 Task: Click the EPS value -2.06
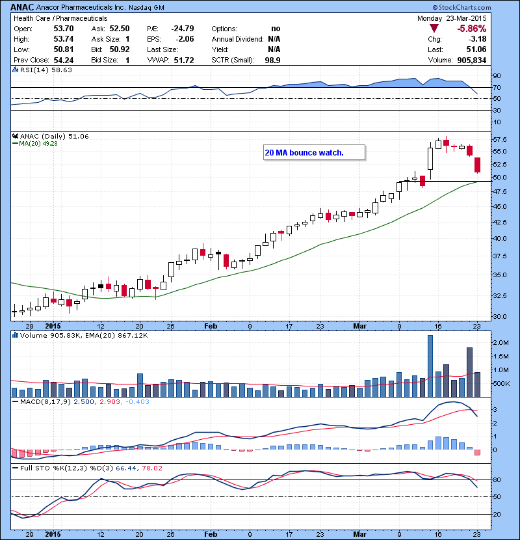point(185,39)
